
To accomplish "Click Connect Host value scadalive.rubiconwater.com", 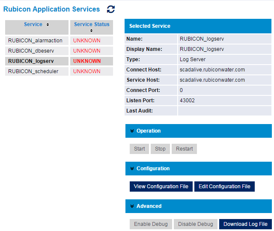I will coord(212,70).
